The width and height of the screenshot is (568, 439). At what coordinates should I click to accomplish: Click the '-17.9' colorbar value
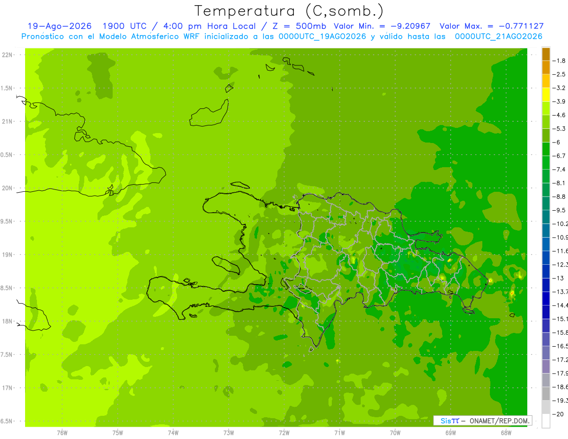tap(561, 373)
